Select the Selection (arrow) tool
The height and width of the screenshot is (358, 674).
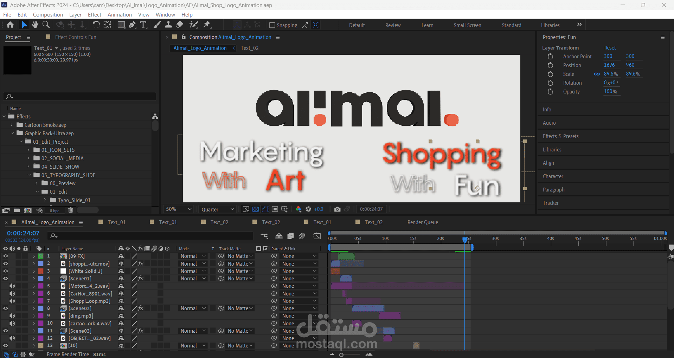click(x=24, y=25)
